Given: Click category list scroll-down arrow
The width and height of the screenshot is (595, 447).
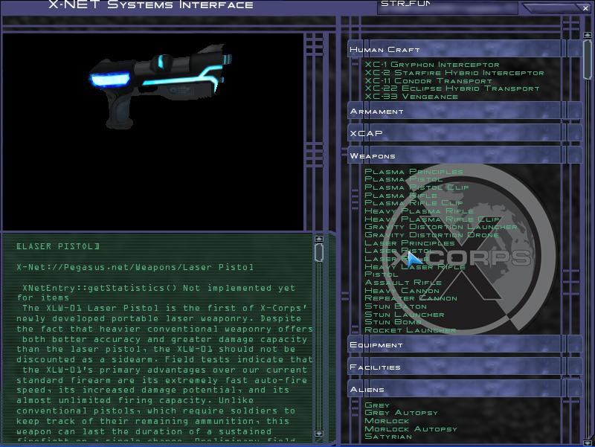Looking at the screenshot, I should click(588, 443).
